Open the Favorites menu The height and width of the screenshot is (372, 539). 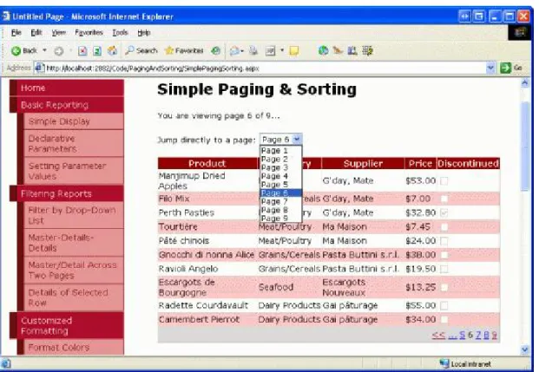(x=89, y=33)
